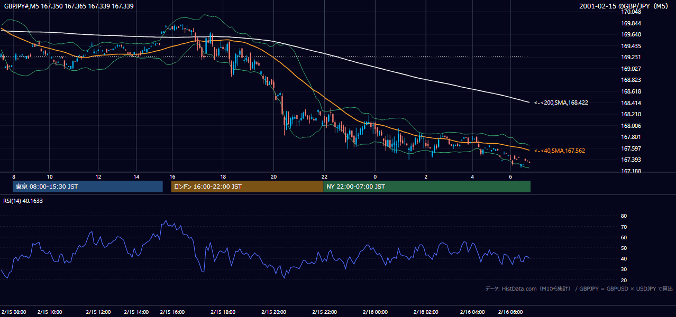Click price axis value 169.435
This screenshot has width=676, height=317.
(631, 46)
